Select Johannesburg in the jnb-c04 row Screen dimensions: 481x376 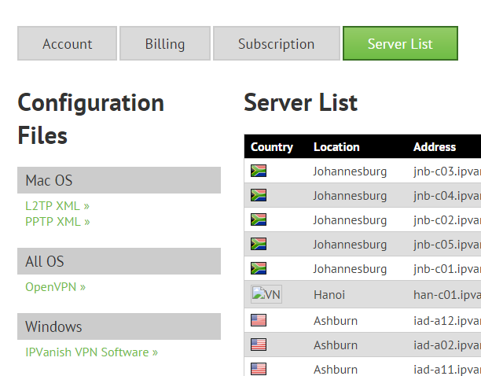click(x=350, y=196)
